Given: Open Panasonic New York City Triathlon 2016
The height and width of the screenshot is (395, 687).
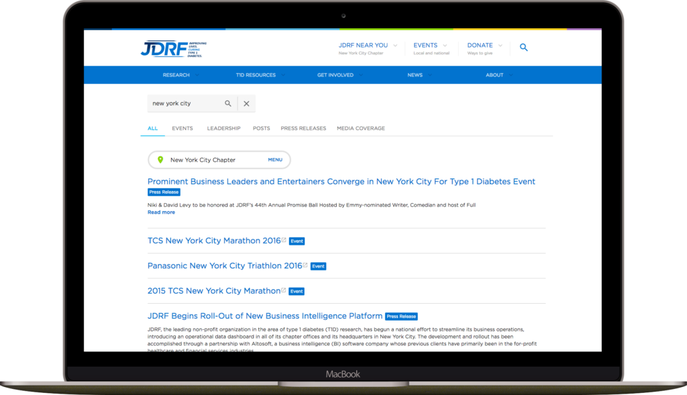Looking at the screenshot, I should point(225,266).
